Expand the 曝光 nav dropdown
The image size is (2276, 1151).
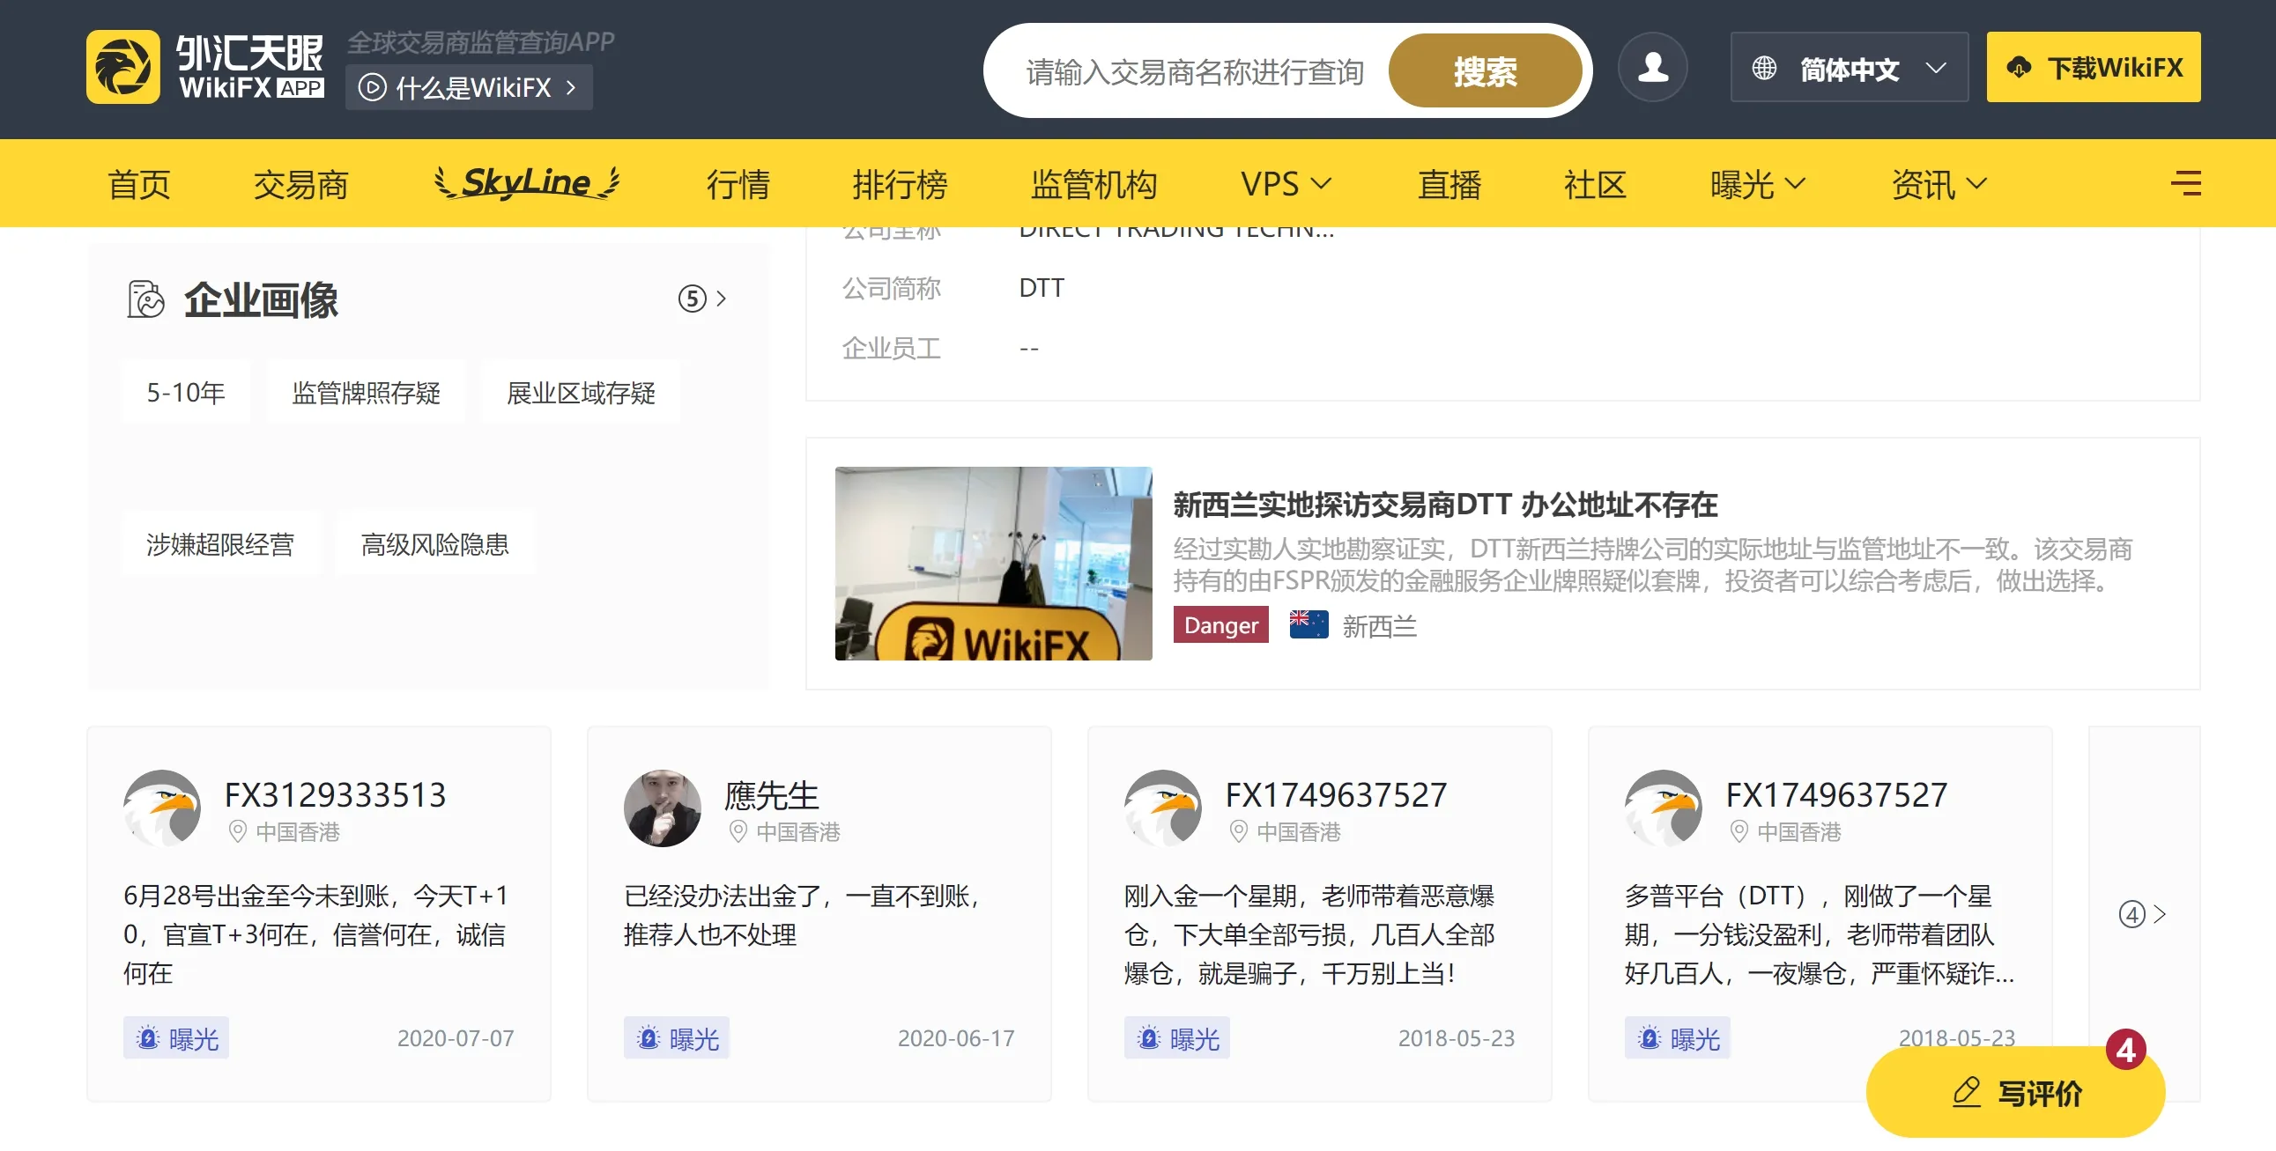coord(1757,184)
